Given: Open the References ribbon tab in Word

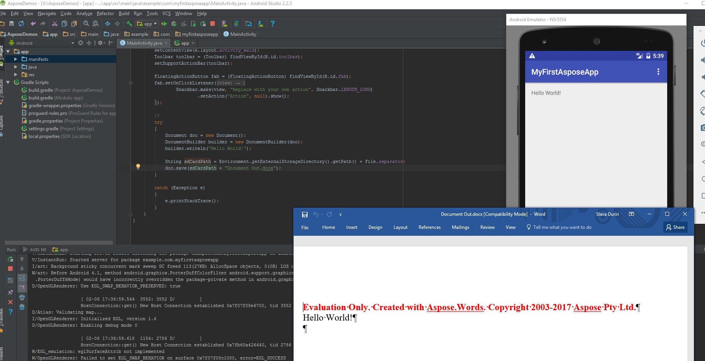Looking at the screenshot, I should click(x=429, y=227).
